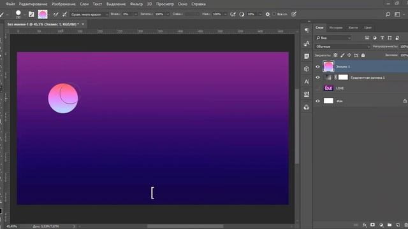Click the smoothing amount circle icon
This screenshot has height=229, width=408.
pos(242,14)
